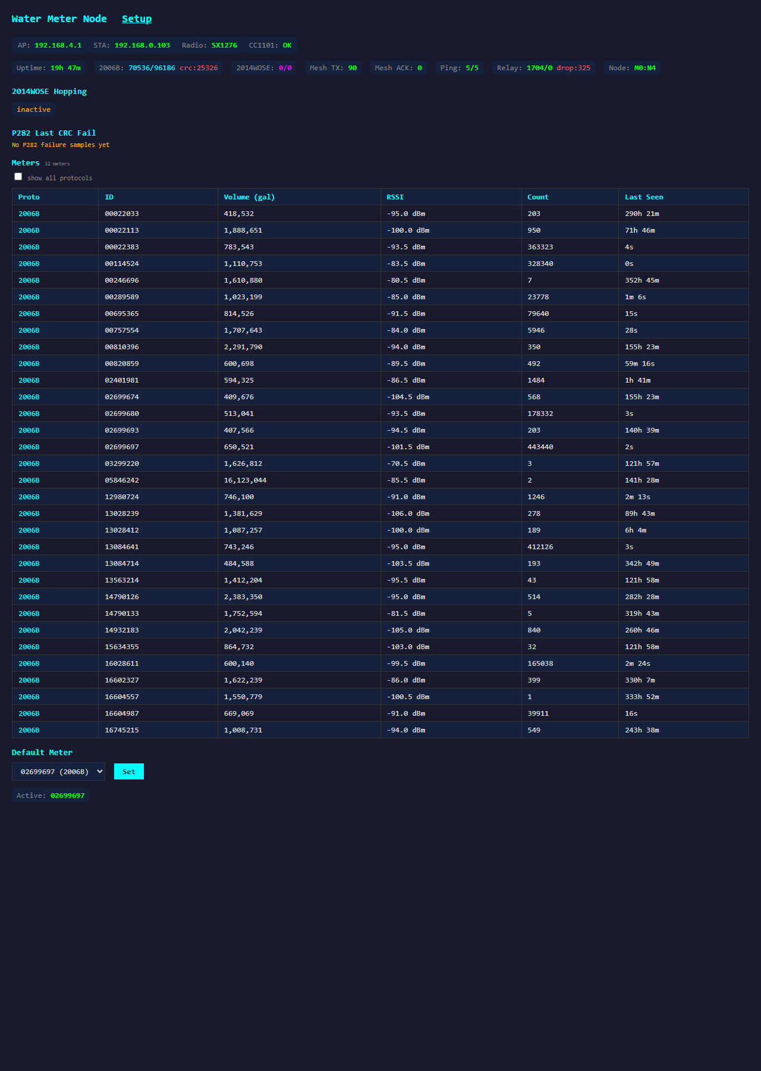761x1071 pixels.
Task: Click the Mesh TX 90 badge
Action: click(334, 68)
